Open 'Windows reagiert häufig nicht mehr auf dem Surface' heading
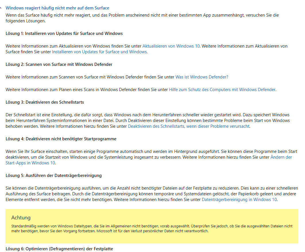 pyautogui.click(x=57, y=8)
